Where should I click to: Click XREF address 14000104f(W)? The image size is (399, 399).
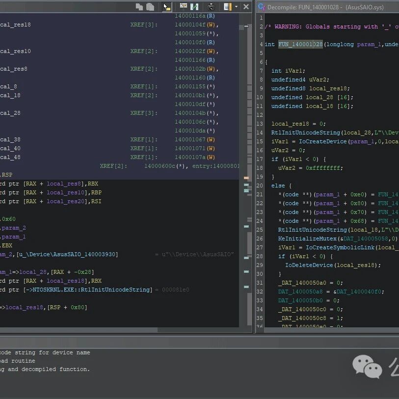195,25
